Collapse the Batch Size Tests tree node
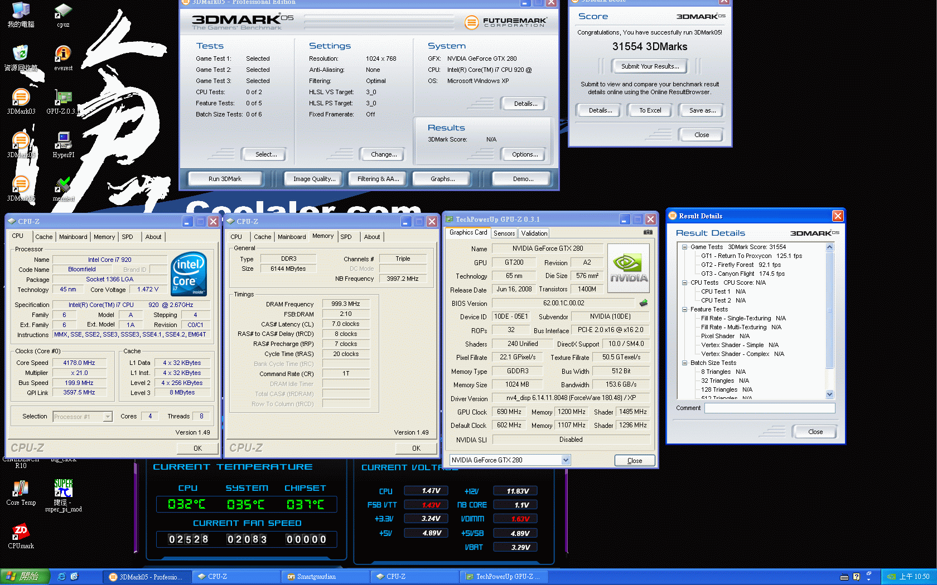 [684, 363]
